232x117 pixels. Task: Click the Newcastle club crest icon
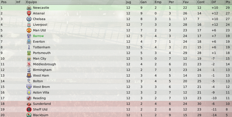(x=29, y=8)
